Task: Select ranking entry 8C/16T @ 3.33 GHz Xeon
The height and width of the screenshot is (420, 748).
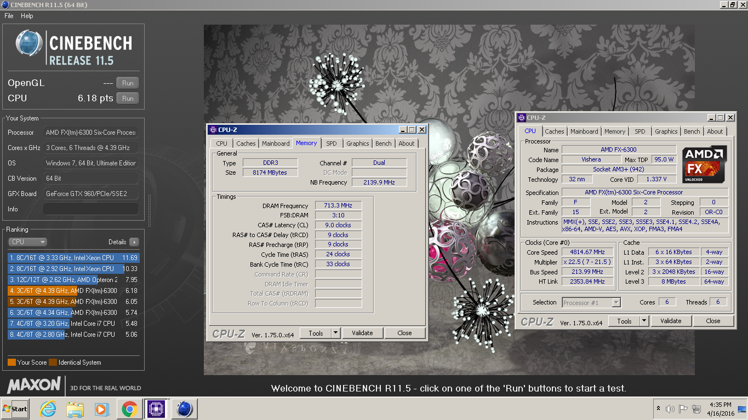Action: [x=73, y=258]
